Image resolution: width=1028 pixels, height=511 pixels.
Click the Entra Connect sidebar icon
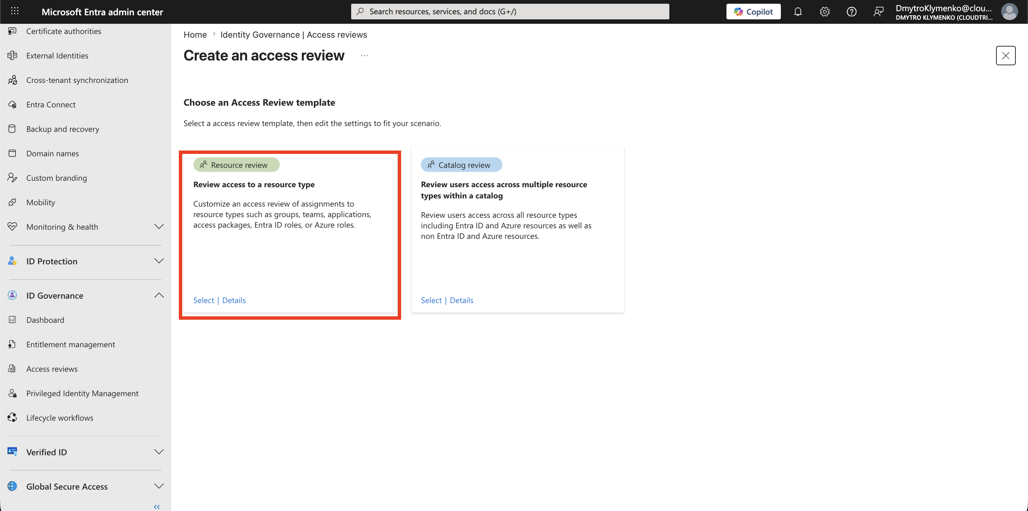click(12, 105)
